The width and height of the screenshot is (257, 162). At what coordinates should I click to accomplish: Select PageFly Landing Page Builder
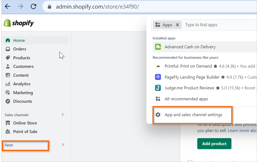pos(192,77)
